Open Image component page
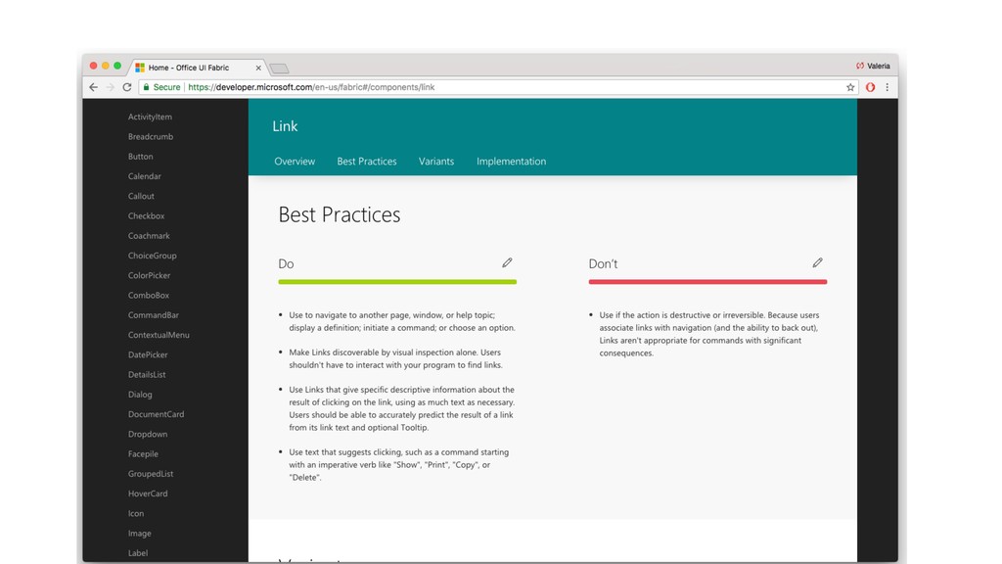The image size is (1002, 564). pyautogui.click(x=139, y=534)
